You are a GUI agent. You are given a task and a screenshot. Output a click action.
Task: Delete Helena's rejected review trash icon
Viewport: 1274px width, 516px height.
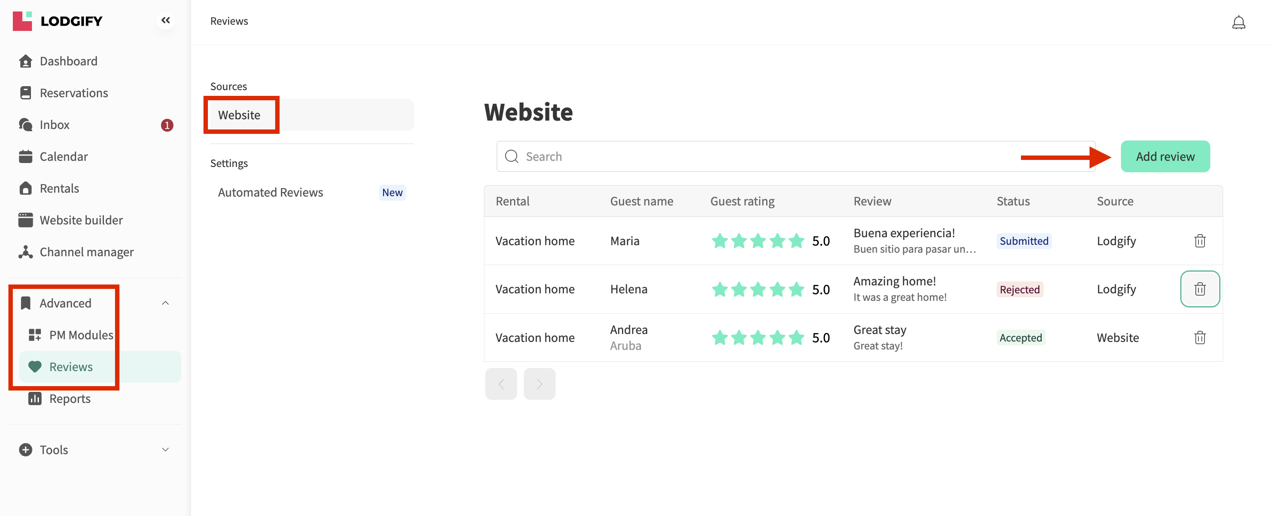click(1199, 289)
